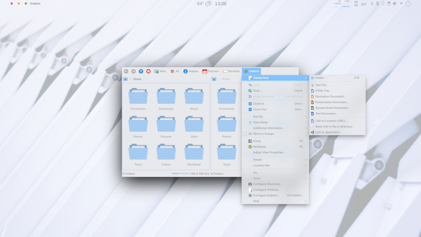Open Configure Dolphin...
Screen dimensions: 421x237
click(275, 195)
